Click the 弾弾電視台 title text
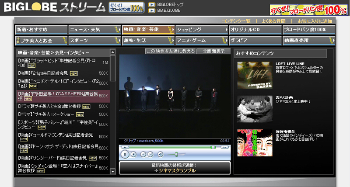 click(285, 131)
